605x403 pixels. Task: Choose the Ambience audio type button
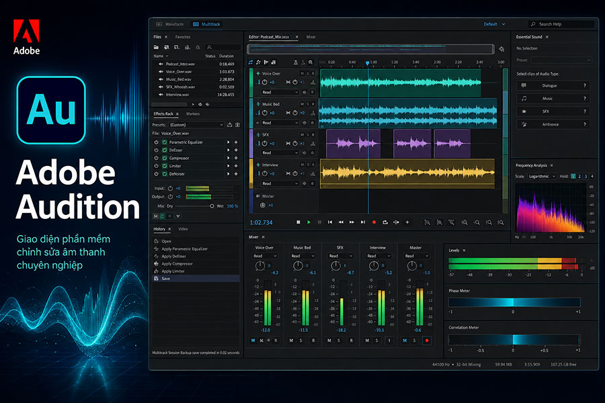click(x=553, y=124)
